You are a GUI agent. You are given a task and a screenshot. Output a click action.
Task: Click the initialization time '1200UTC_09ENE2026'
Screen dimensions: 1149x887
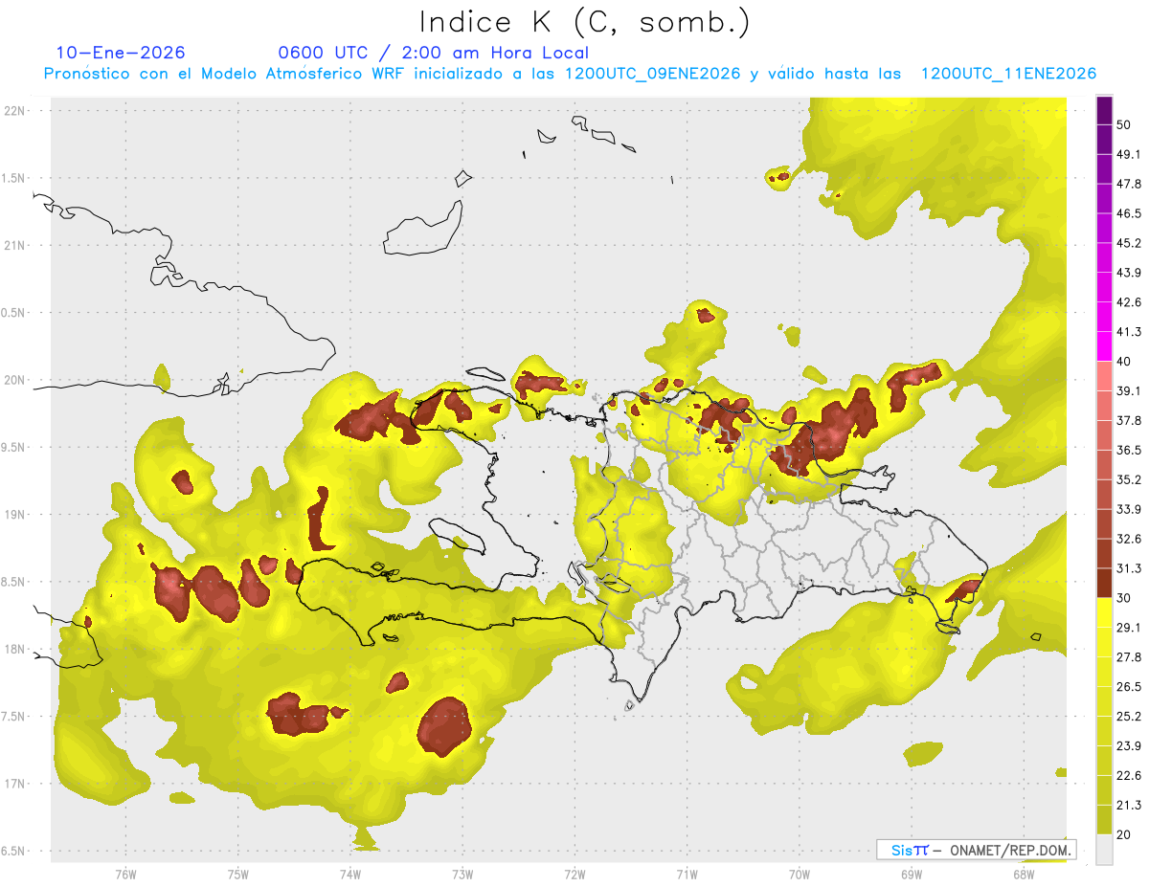pyautogui.click(x=653, y=74)
